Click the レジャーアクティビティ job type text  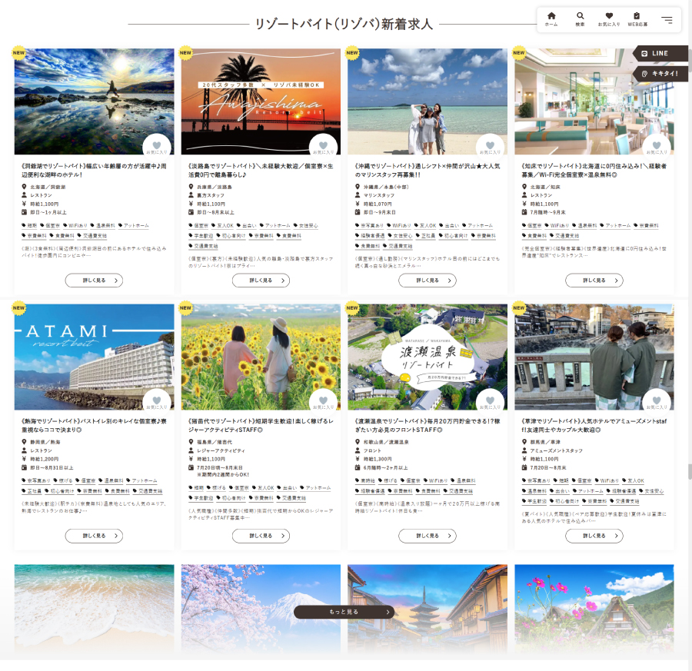[x=221, y=451]
